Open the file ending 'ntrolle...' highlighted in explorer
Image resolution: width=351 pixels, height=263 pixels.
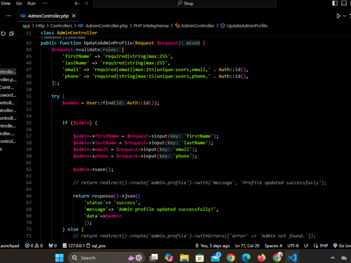(8, 72)
